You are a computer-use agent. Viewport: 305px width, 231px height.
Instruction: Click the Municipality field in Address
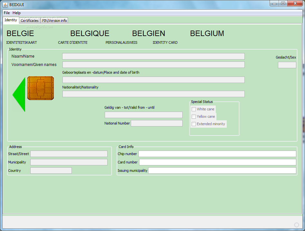tap(69, 162)
